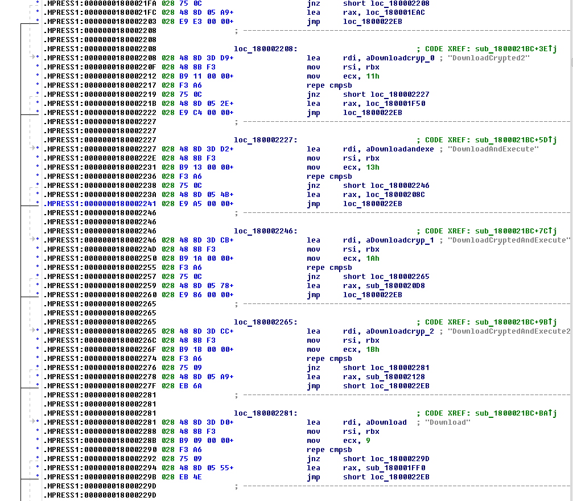573x501 pixels.
Task: Select the 1Bh value in mov ecx
Action: point(373,349)
